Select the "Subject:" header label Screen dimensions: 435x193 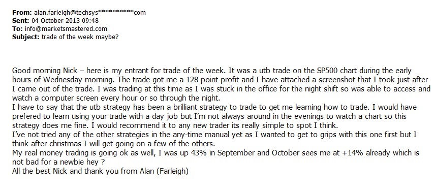coord(26,37)
